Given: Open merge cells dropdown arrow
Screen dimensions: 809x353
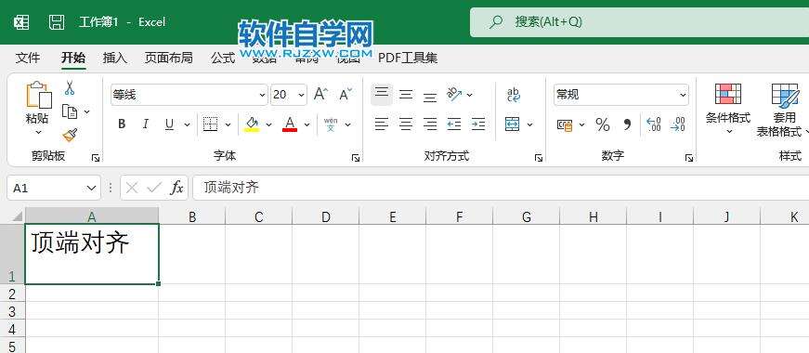Looking at the screenshot, I should [529, 124].
